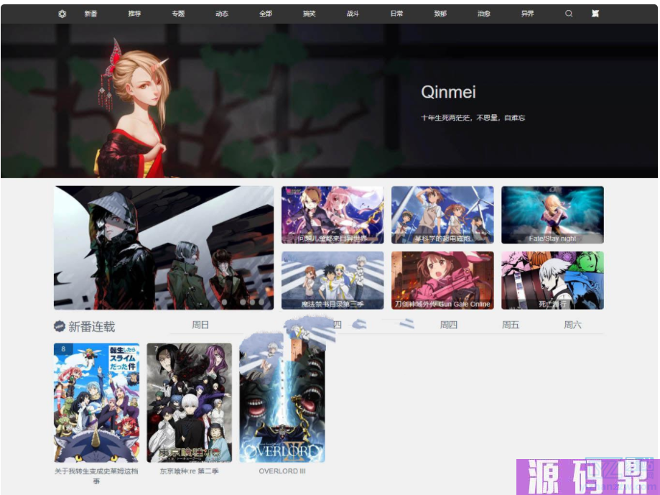Image resolution: width=660 pixels, height=495 pixels.
Task: Click the episode 7 badge on 东京喰种 poster
Action: [x=156, y=349]
